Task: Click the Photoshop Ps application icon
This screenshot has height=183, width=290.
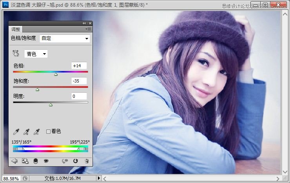Action: [x=5, y=5]
